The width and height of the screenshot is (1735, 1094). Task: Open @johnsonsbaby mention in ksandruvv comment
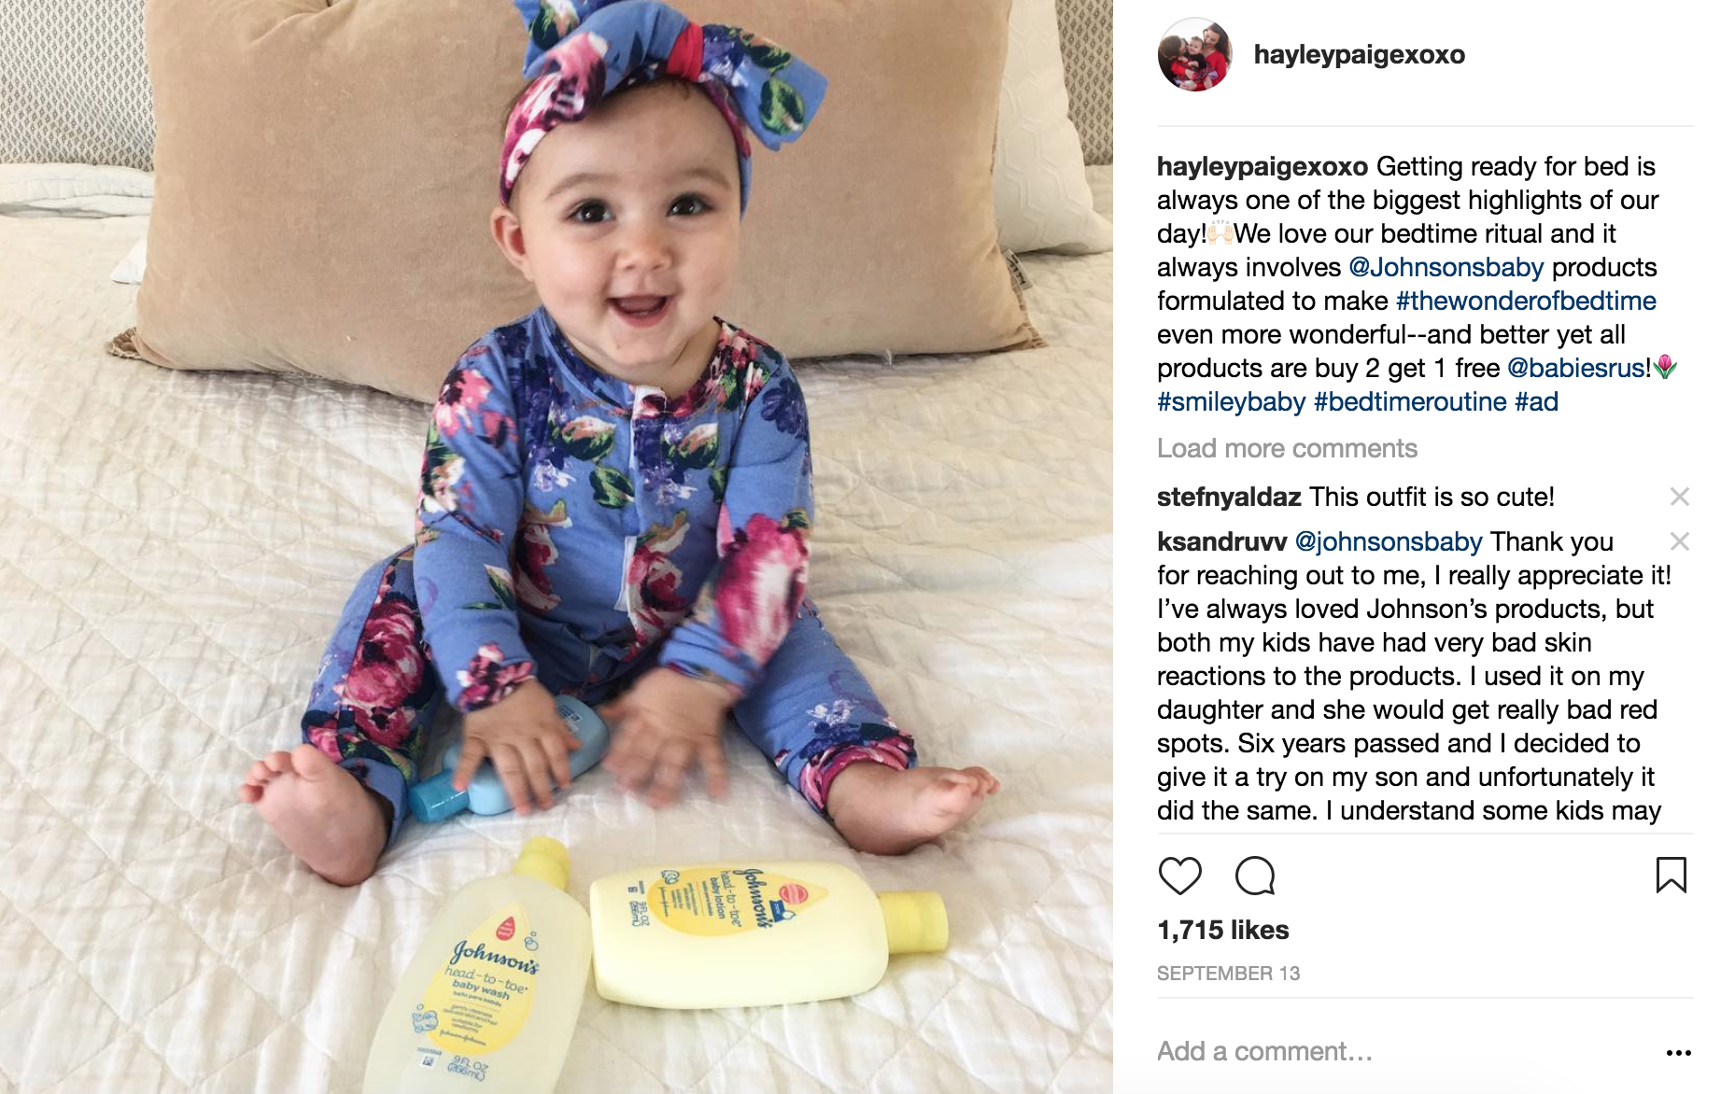click(1389, 541)
